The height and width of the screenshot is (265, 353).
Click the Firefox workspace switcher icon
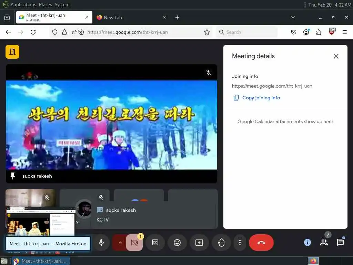[x=313, y=261]
